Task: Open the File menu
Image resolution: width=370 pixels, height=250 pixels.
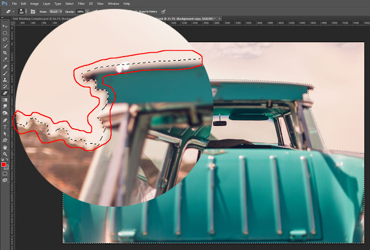Action: pyautogui.click(x=14, y=4)
